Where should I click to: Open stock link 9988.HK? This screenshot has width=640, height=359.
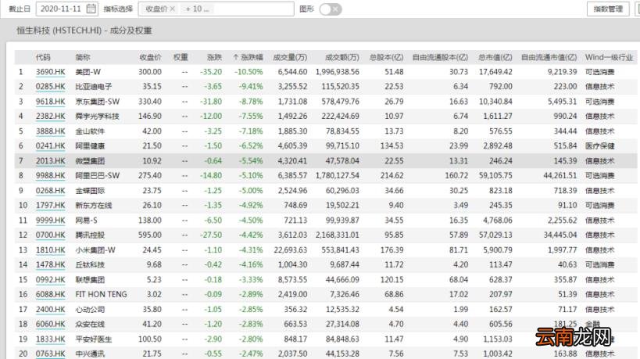pyautogui.click(x=51, y=176)
